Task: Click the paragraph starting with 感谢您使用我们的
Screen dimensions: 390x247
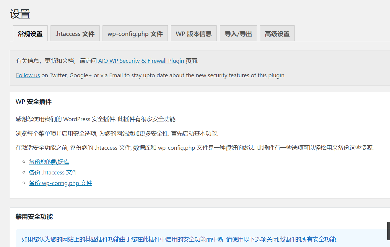Action: 96,119
